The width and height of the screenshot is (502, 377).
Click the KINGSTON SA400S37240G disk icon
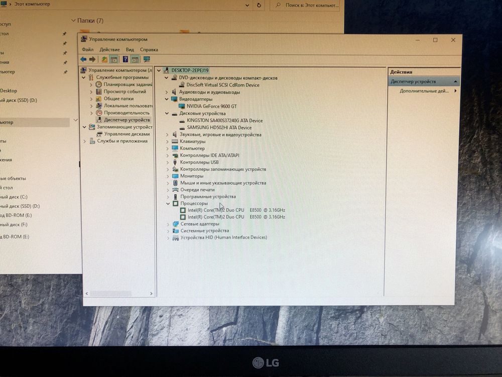[182, 121]
